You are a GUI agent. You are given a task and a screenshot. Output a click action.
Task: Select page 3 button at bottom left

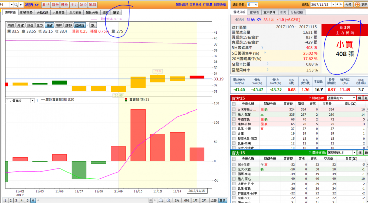click(x=16, y=200)
